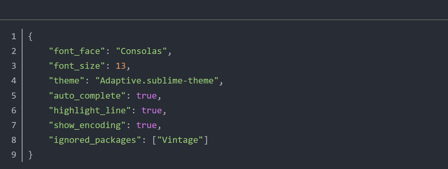Image resolution: width=448 pixels, height=169 pixels.
Task: Click the "highlight_line" key
Action: pyautogui.click(x=90, y=110)
